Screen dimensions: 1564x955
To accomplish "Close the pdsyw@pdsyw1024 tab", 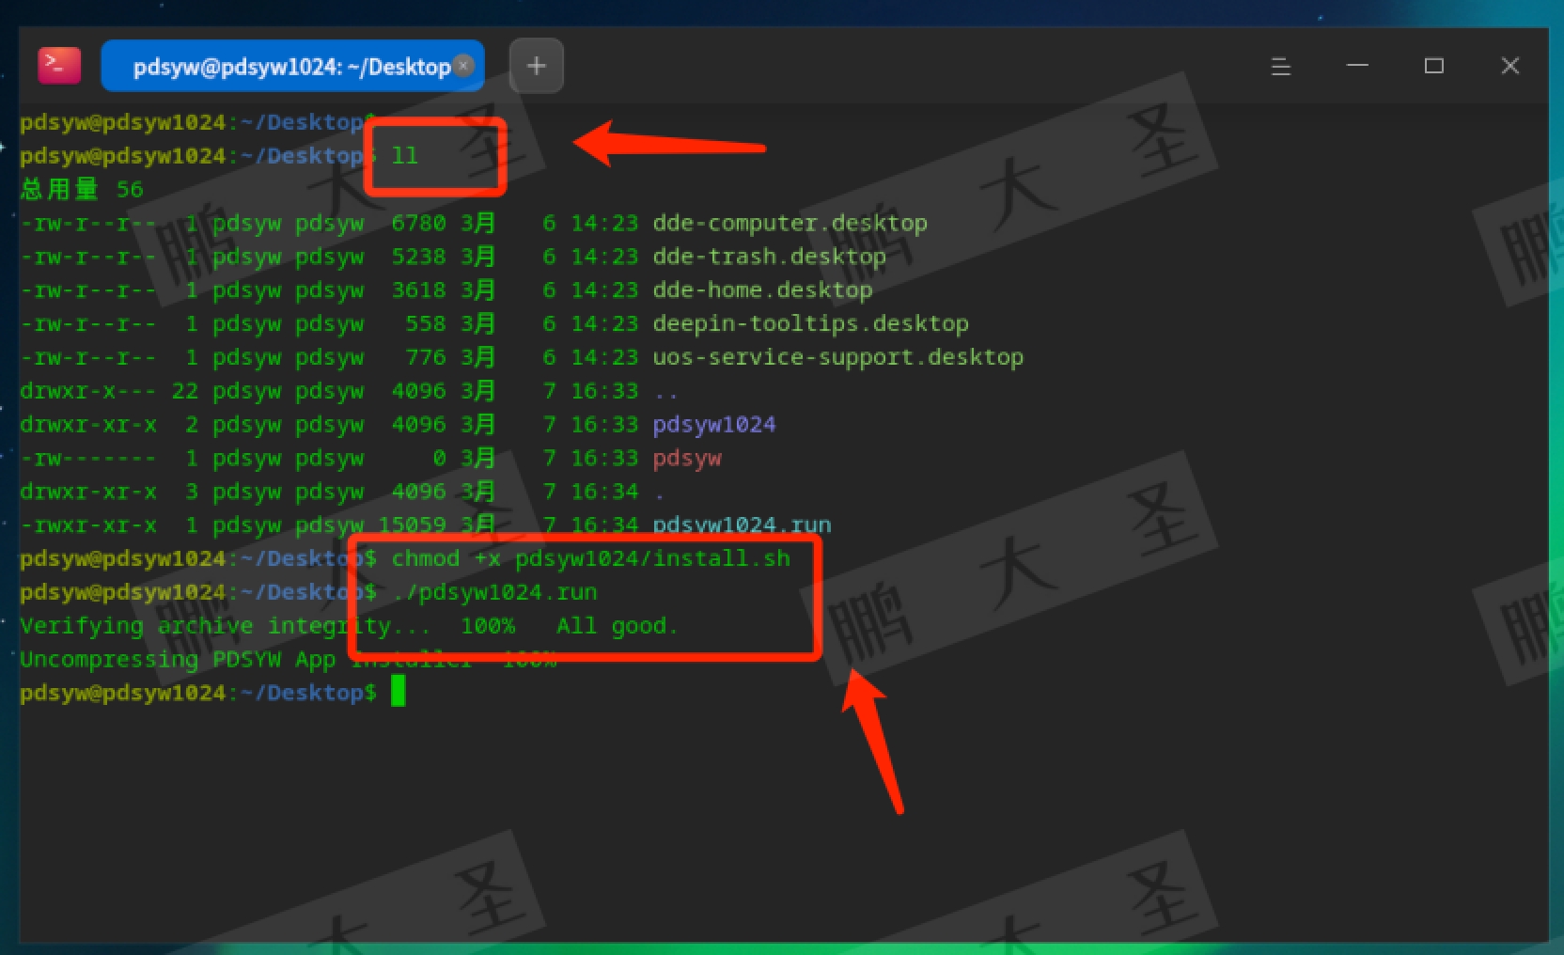I will (463, 65).
